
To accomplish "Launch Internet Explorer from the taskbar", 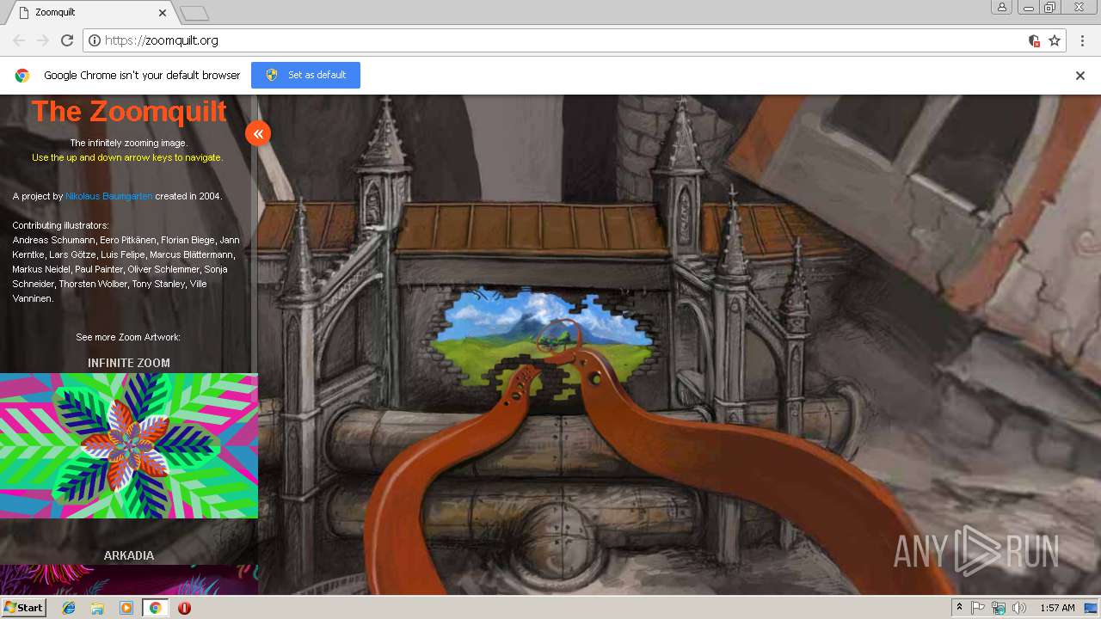I will click(x=69, y=608).
